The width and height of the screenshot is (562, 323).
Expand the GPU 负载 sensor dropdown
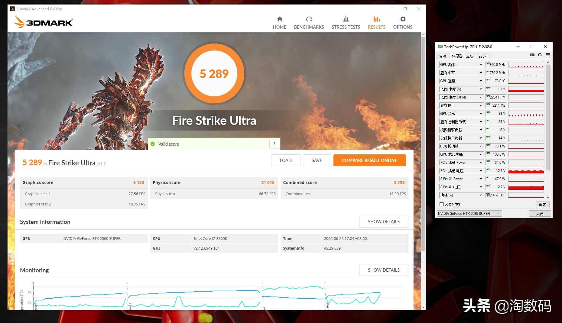pos(481,114)
